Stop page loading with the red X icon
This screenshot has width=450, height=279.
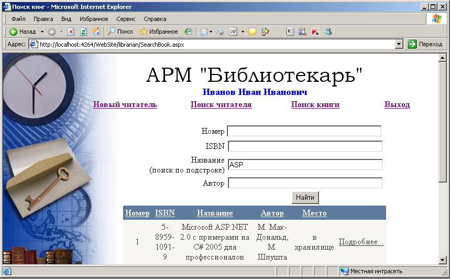tap(71, 31)
